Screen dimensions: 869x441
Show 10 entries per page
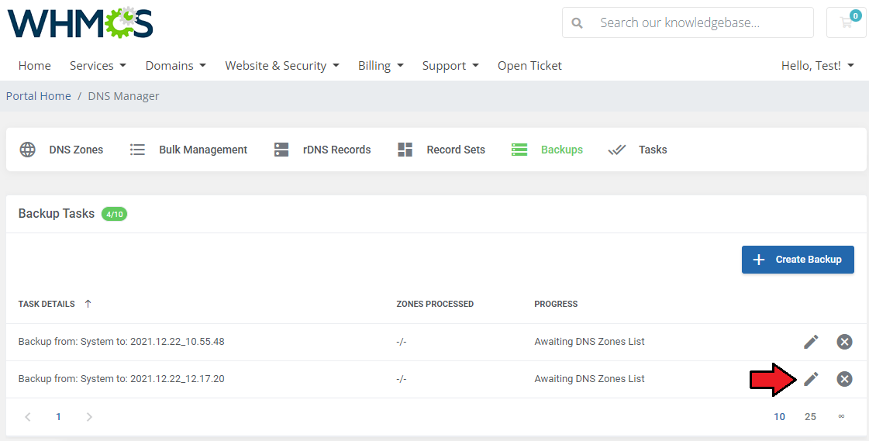pos(779,417)
